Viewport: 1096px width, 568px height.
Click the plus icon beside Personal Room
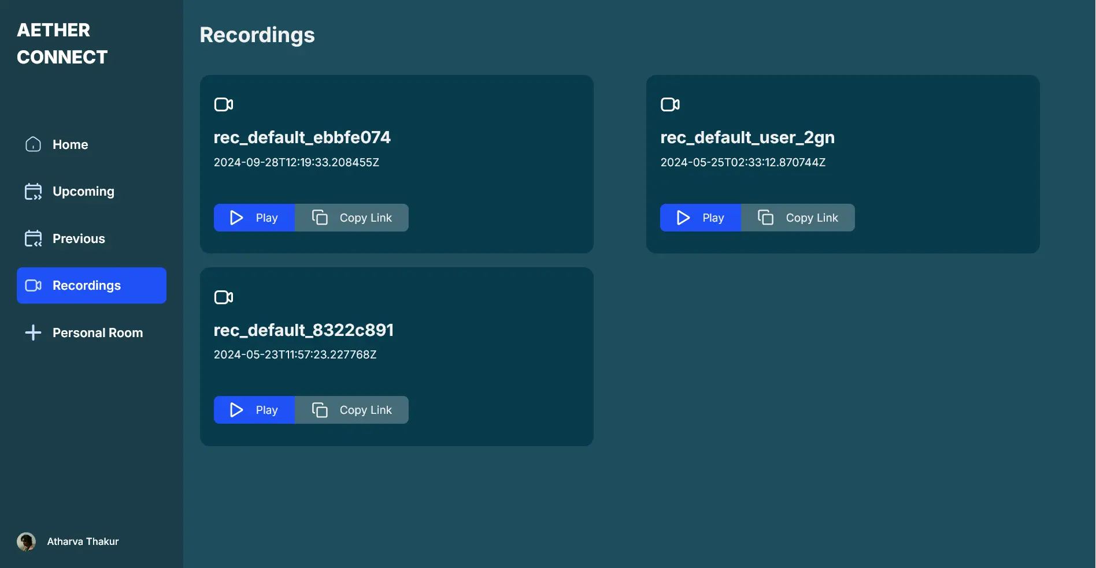coord(33,332)
